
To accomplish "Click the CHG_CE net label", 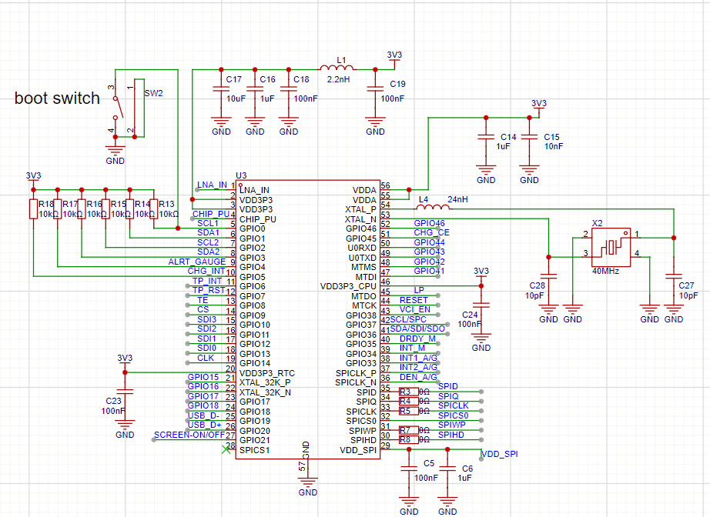I will tap(431, 232).
